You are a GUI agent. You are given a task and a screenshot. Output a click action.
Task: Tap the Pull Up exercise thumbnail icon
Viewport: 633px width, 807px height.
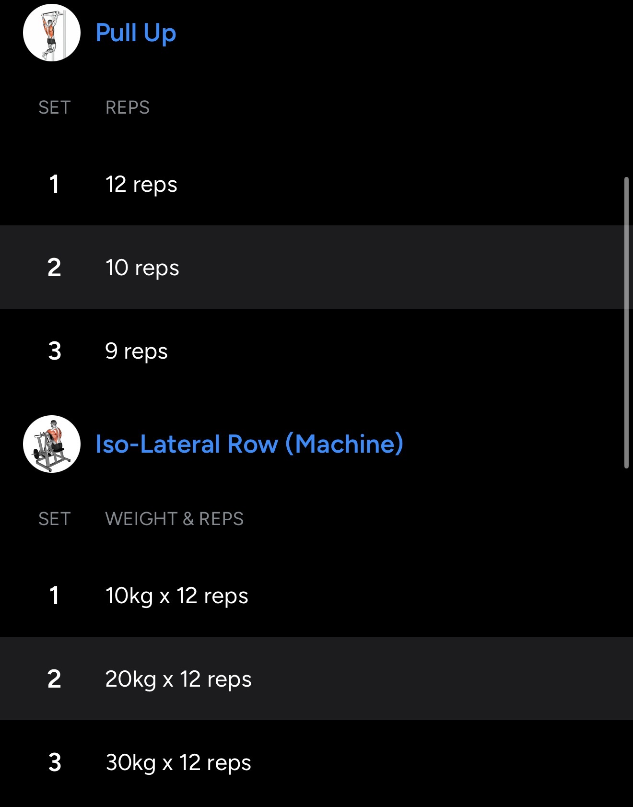pyautogui.click(x=52, y=33)
